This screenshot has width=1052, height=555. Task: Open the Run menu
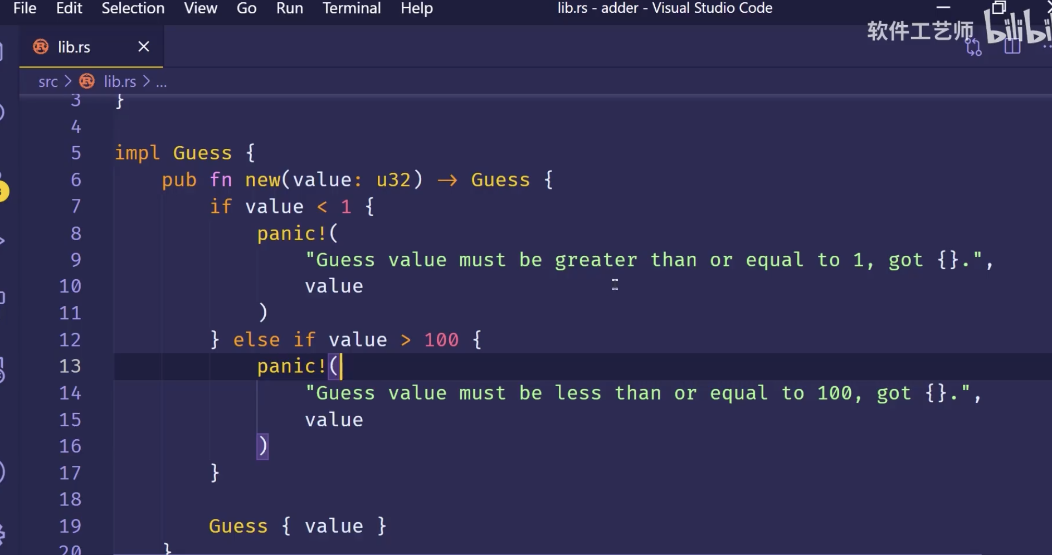(289, 8)
